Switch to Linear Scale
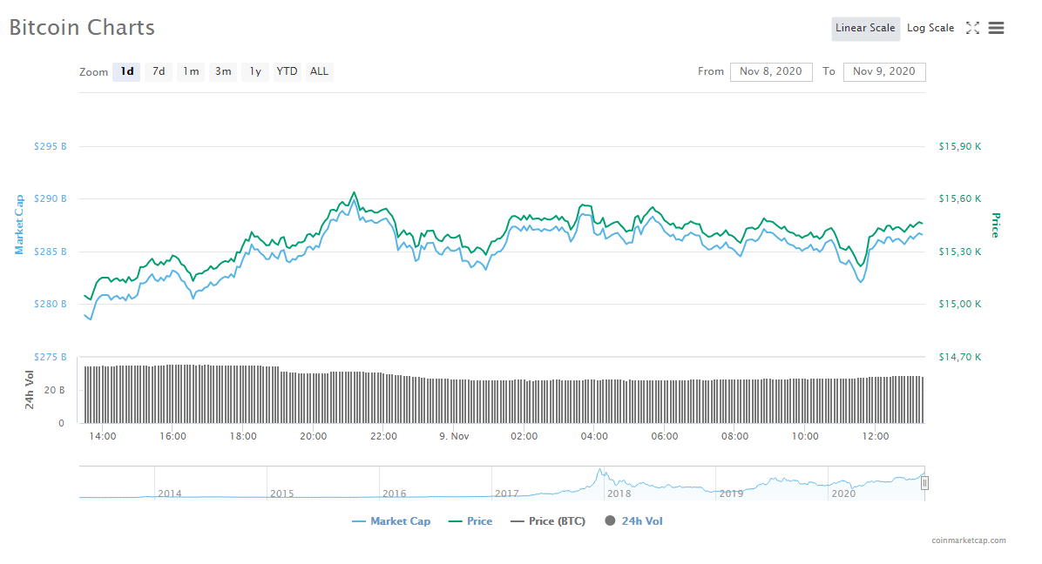Image resolution: width=1042 pixels, height=564 pixels. click(864, 28)
